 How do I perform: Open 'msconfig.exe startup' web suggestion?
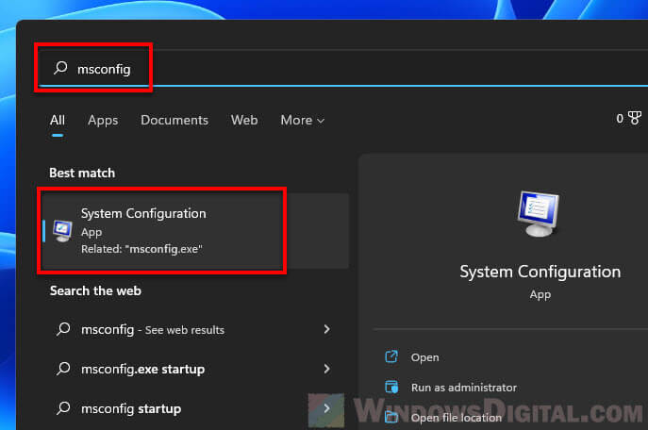[x=143, y=369]
